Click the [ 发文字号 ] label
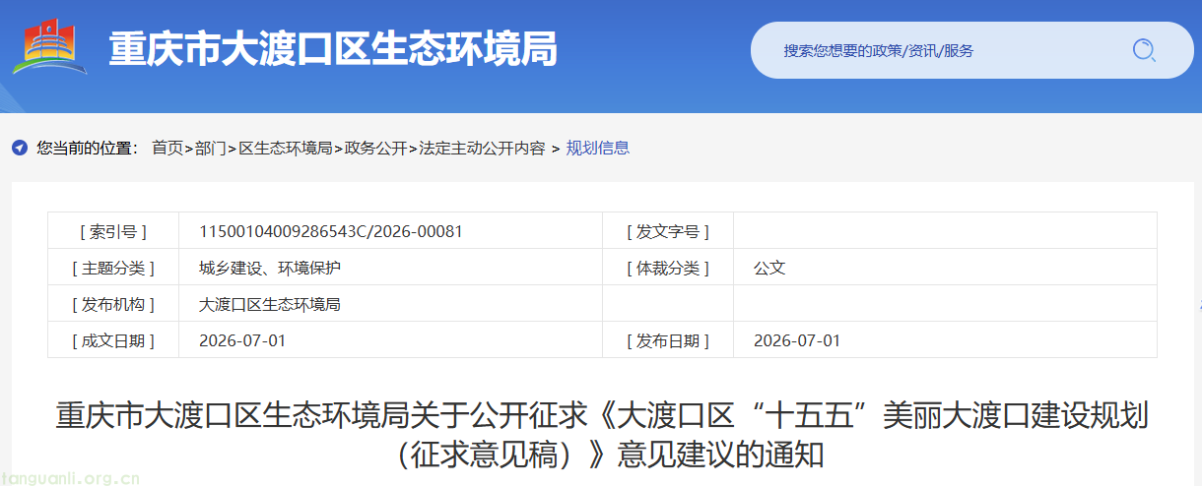 coord(668,231)
